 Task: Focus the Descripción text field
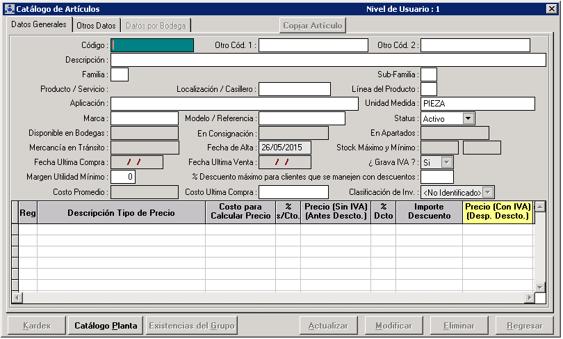point(328,60)
